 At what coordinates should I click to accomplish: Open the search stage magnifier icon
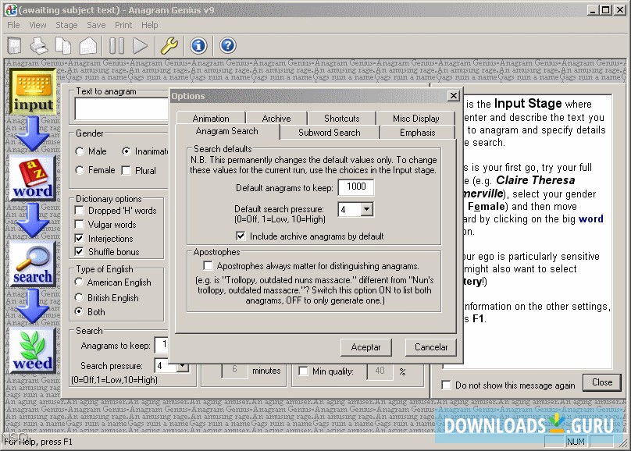(33, 264)
